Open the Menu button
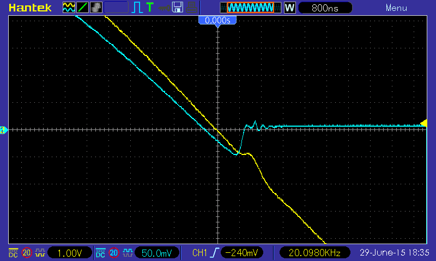The width and height of the screenshot is (436, 261). point(396,8)
